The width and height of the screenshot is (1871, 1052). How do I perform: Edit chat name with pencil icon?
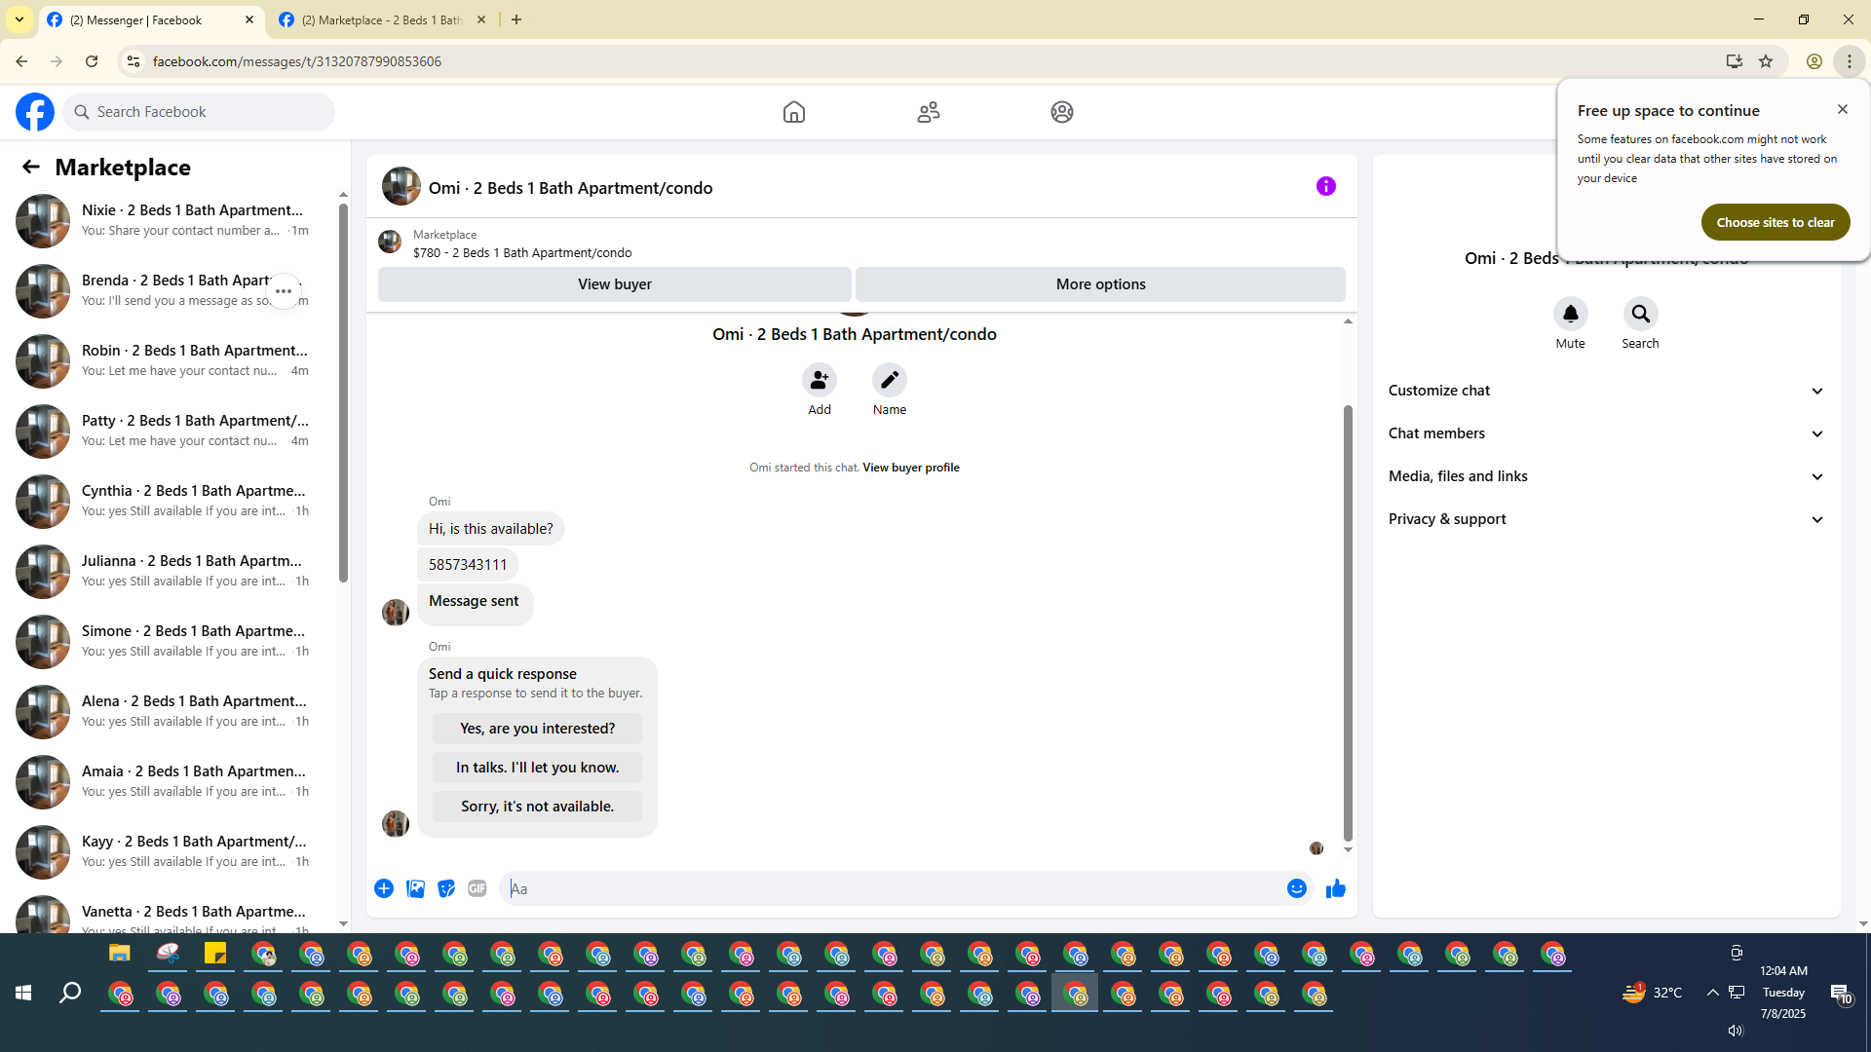[889, 380]
